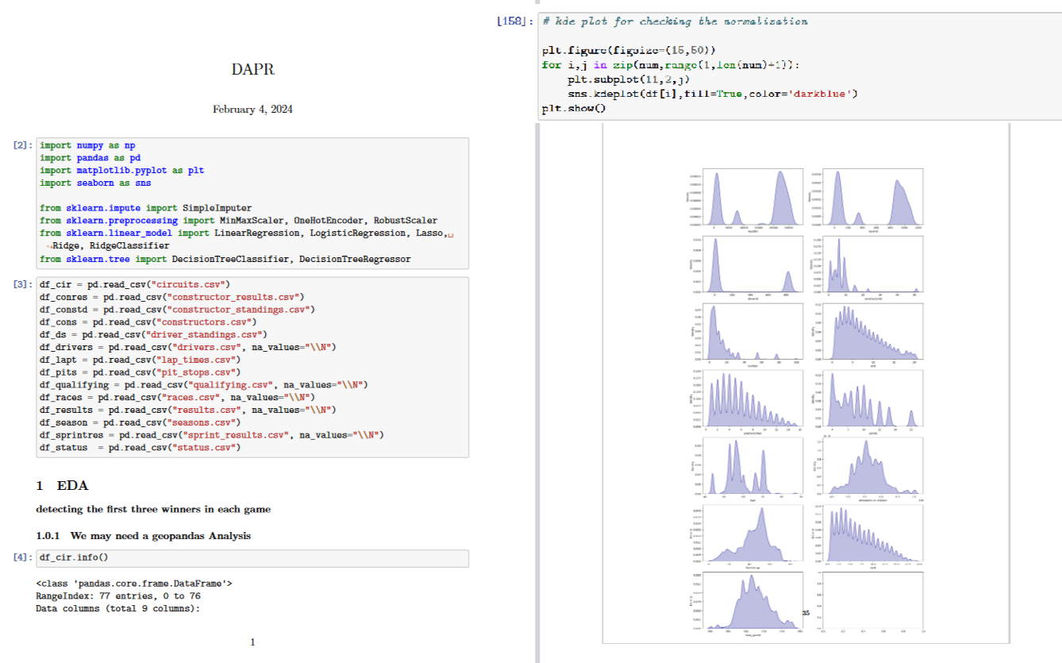
Task: Click the date 'February 4, 2024'
Action: (252, 110)
